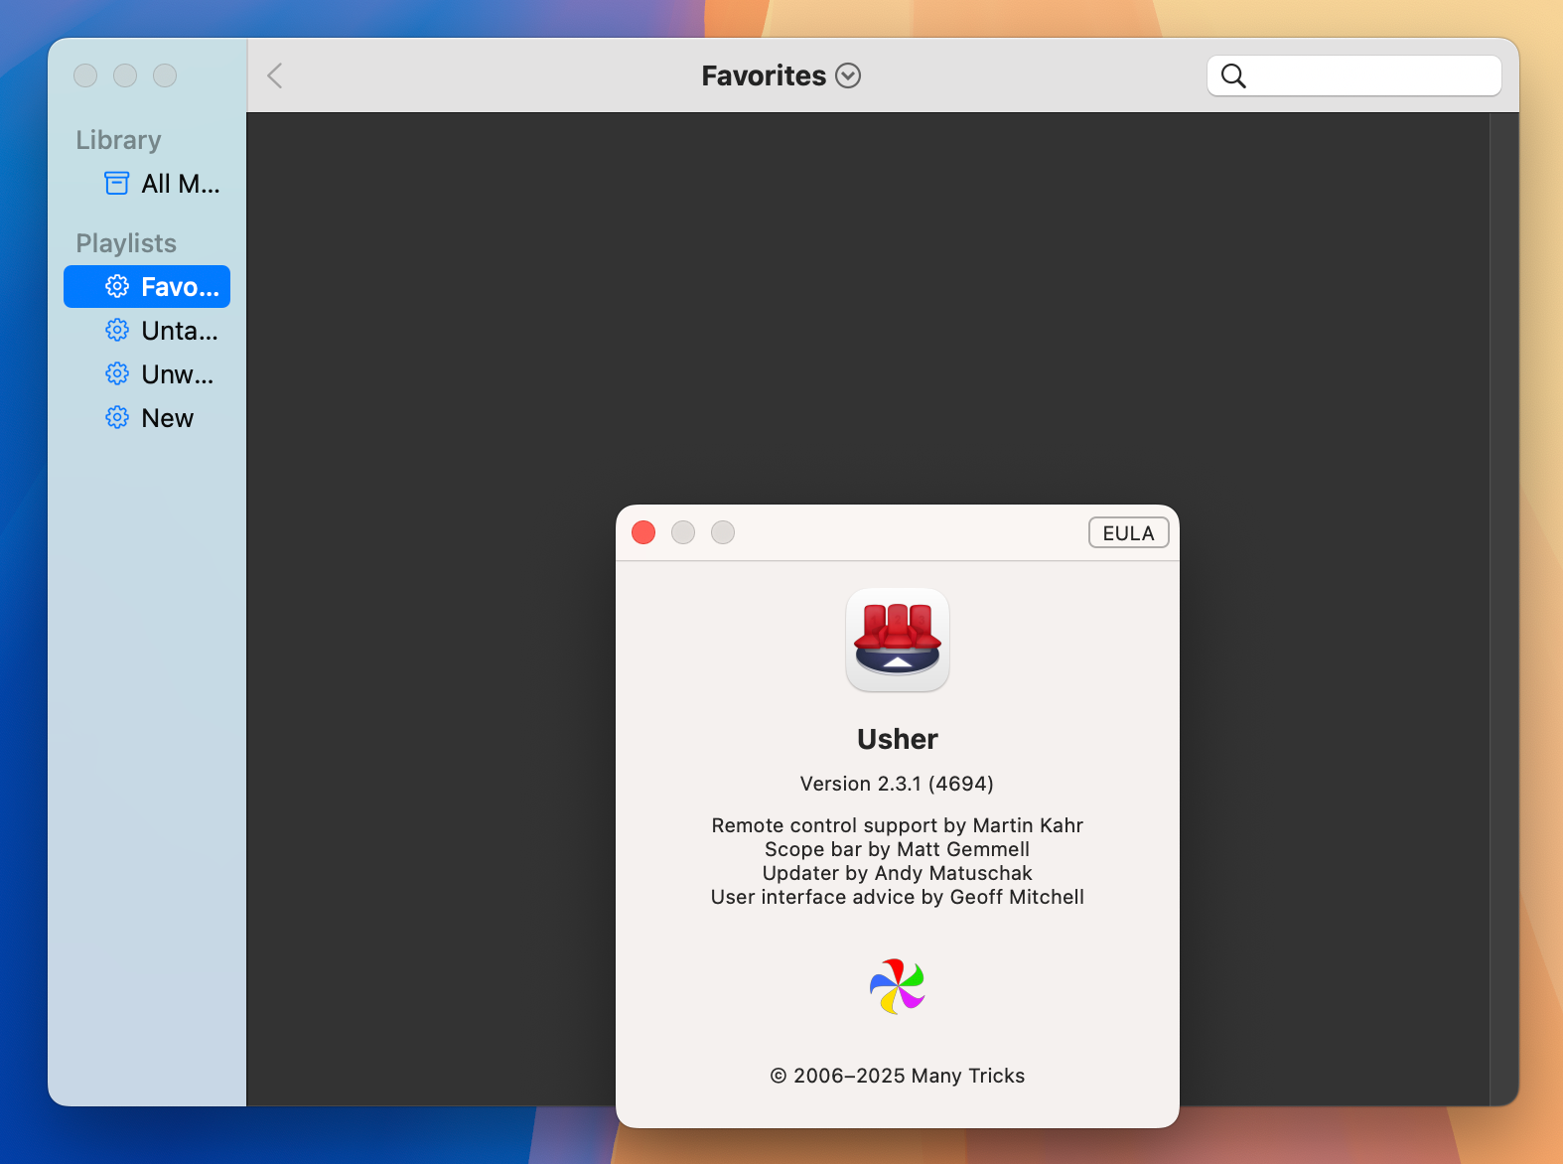The image size is (1563, 1164).
Task: Click the magnifying glass search icon
Action: [1233, 75]
